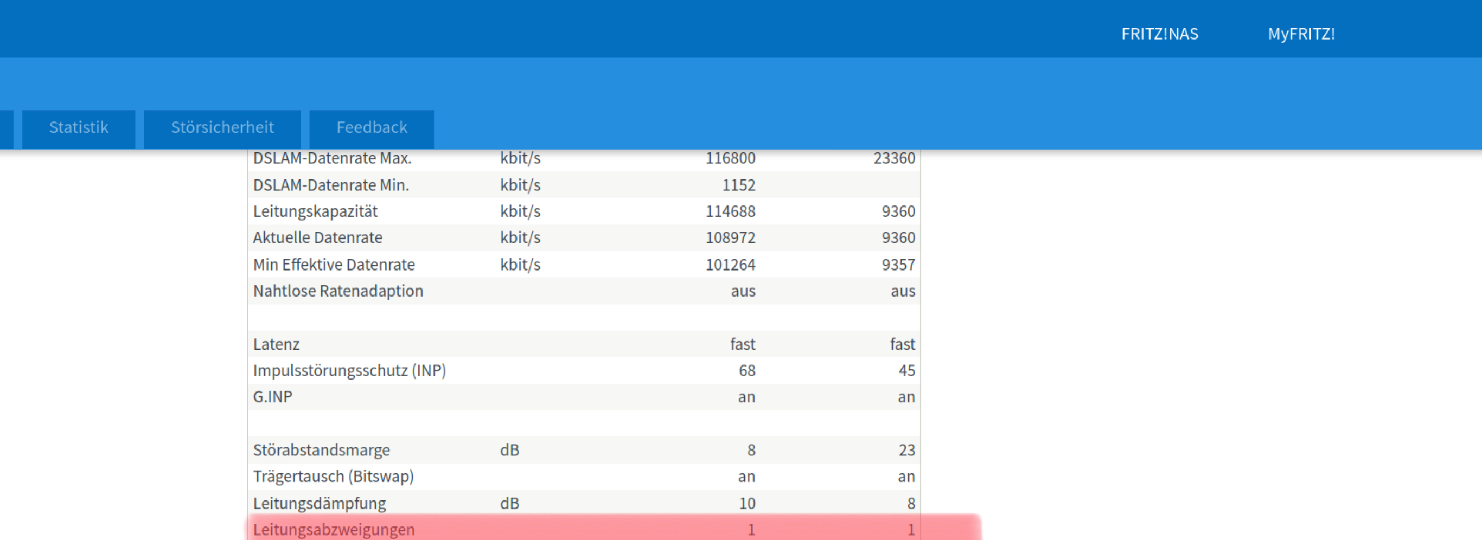Select the Leitungsdämpfung value 10
The image size is (1482, 540).
[747, 504]
